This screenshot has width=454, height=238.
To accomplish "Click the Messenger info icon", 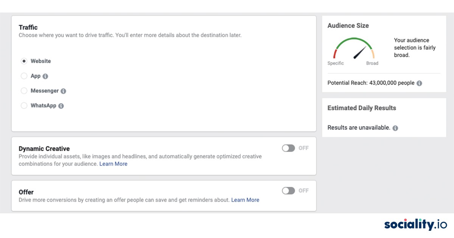I will coord(63,91).
